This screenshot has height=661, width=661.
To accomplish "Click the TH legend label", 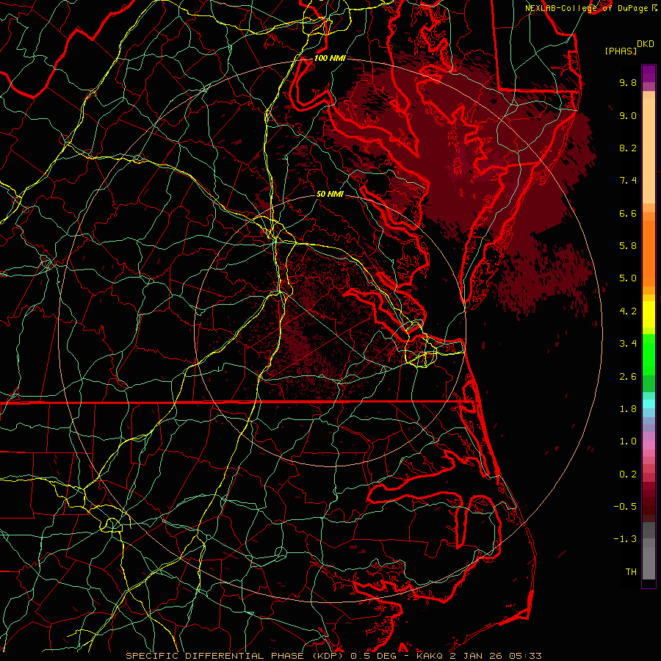I will coord(631,572).
